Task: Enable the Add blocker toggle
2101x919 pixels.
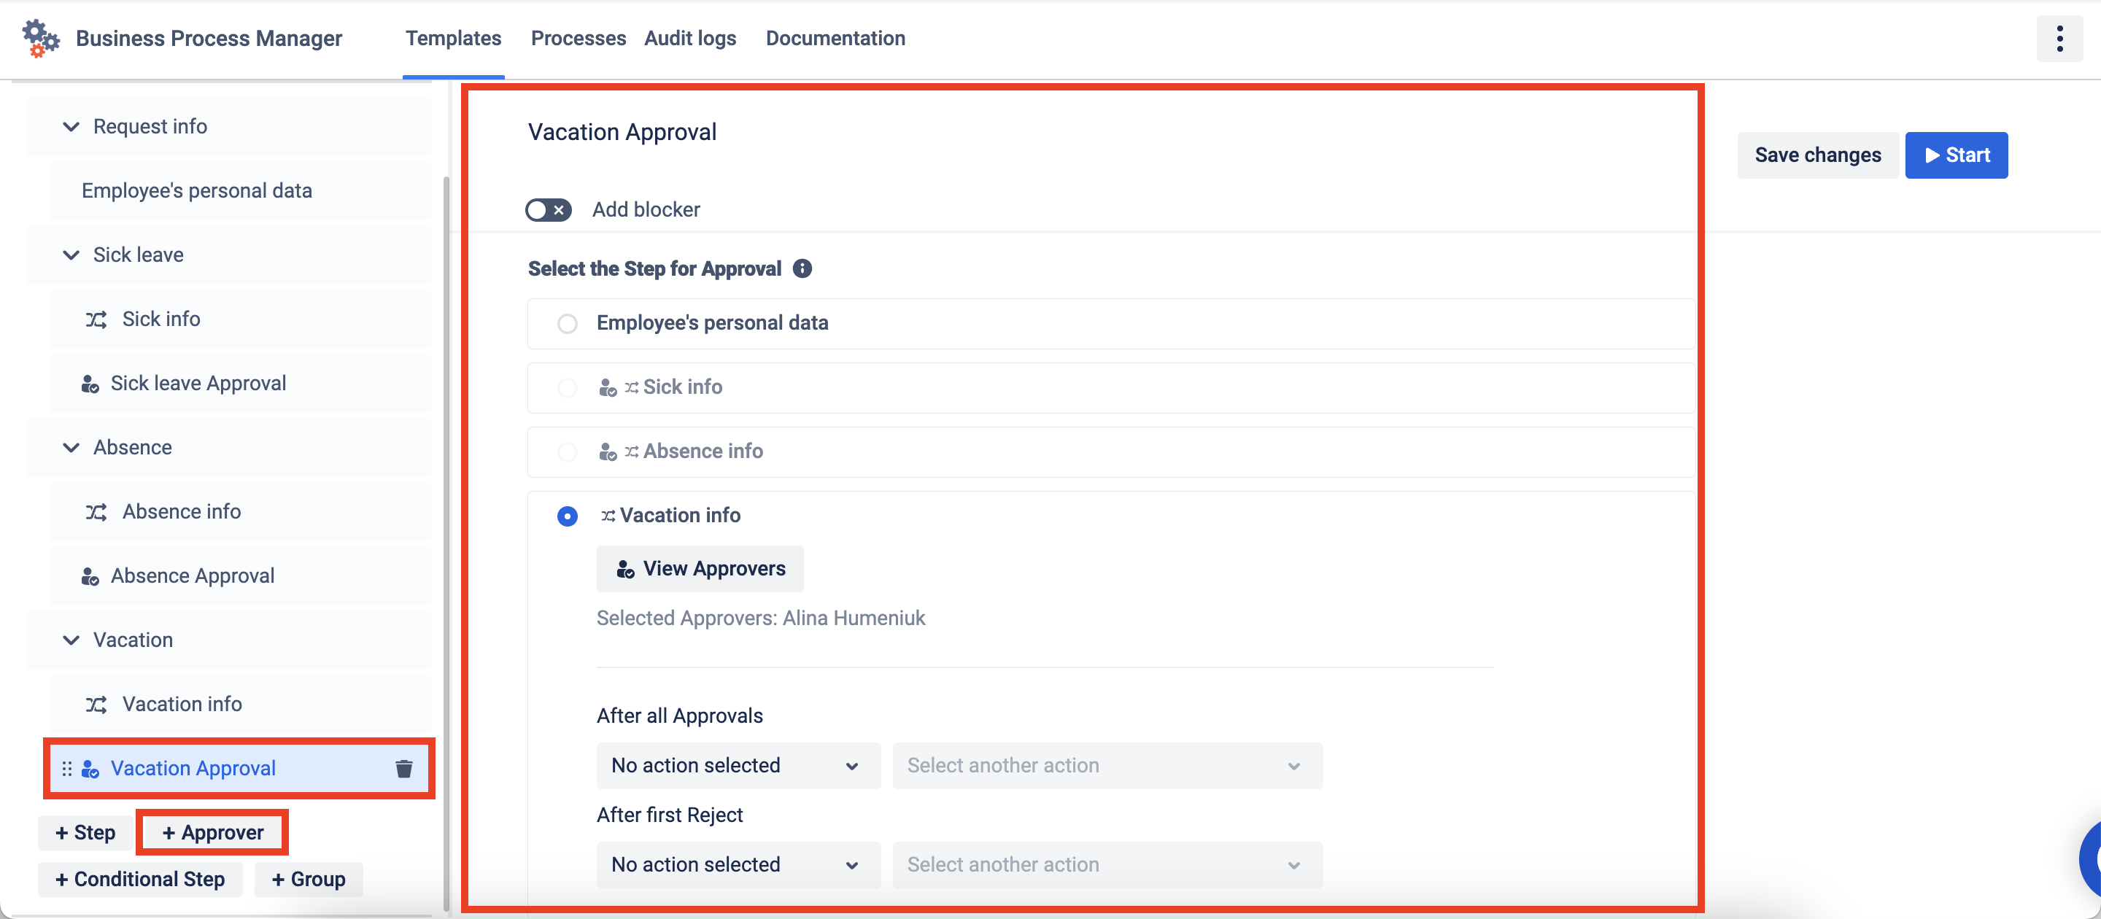Action: [x=548, y=209]
